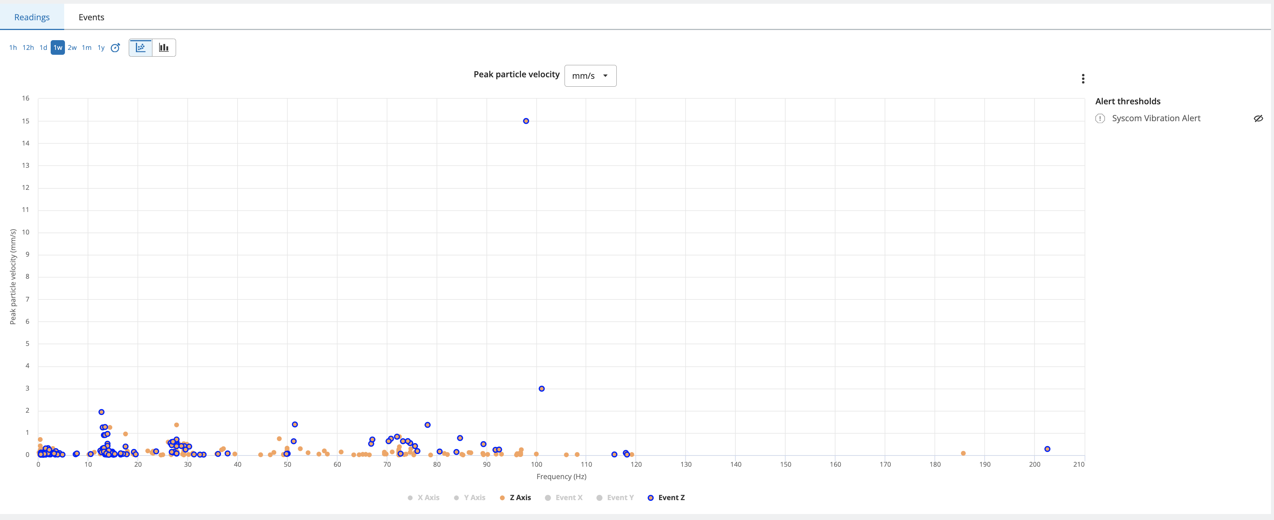Open the custom time range stopwatch icon
The height and width of the screenshot is (520, 1274).
(115, 48)
